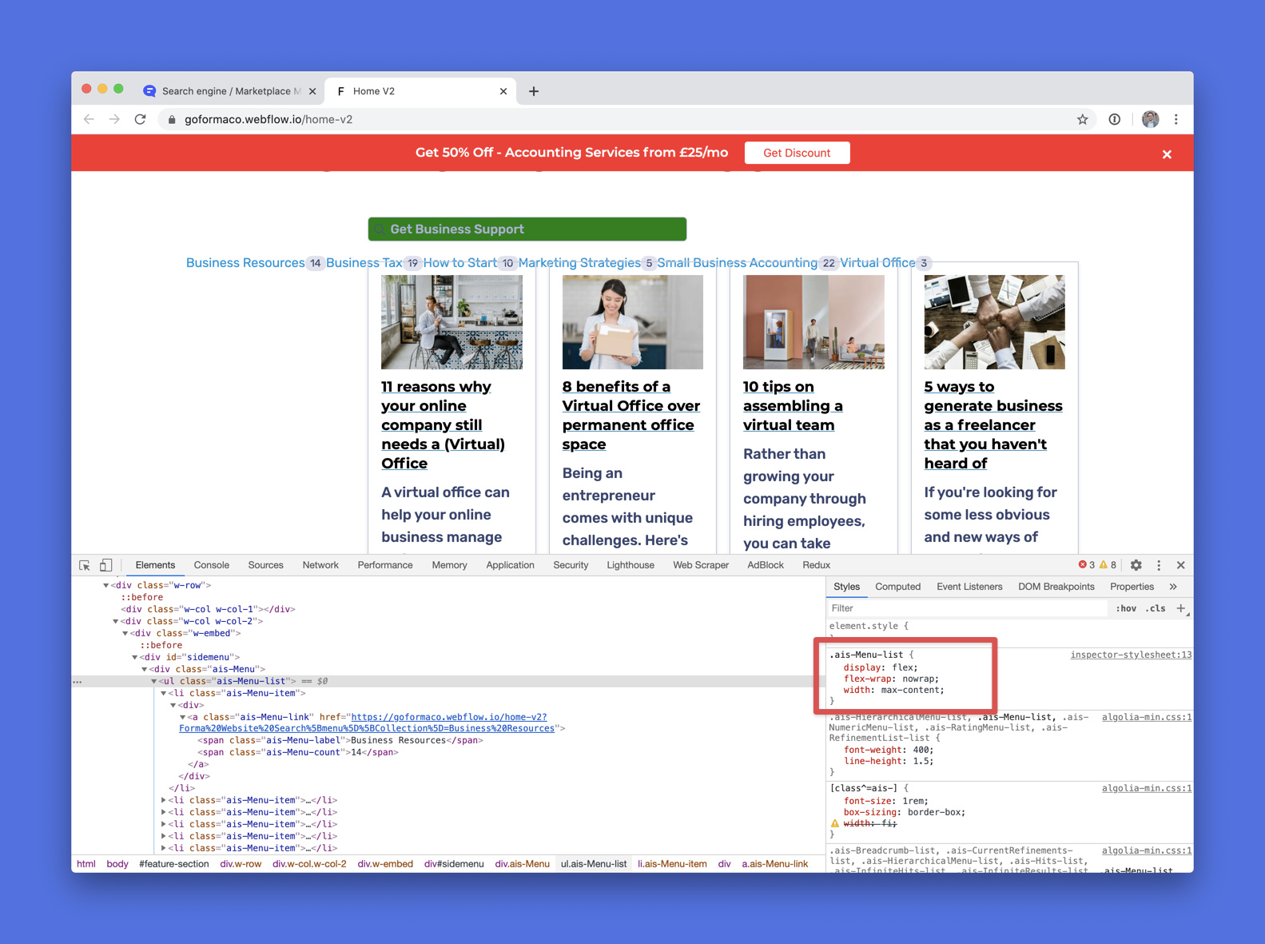Dismiss the red discount banner
The width and height of the screenshot is (1265, 944).
pos(1167,154)
